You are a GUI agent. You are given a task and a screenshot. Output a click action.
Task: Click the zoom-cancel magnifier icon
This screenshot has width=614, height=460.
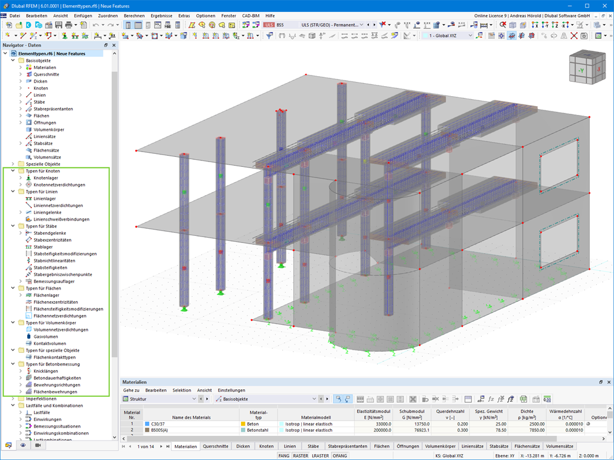pyautogui.click(x=502, y=25)
